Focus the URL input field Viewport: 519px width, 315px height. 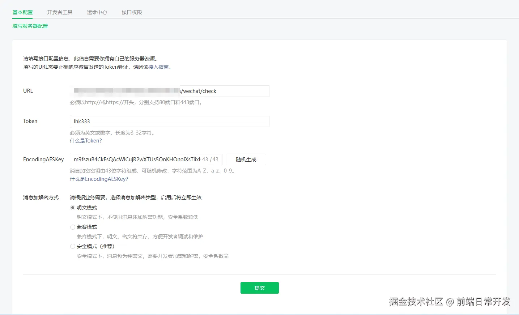[x=169, y=91]
